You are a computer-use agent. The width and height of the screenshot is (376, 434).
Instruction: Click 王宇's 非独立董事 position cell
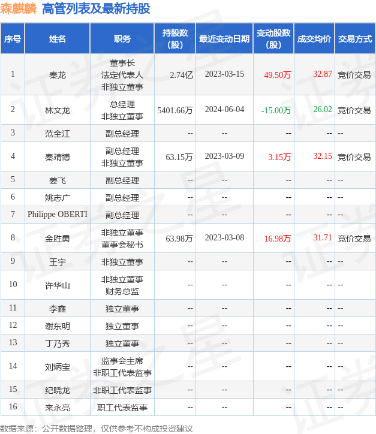tap(122, 262)
